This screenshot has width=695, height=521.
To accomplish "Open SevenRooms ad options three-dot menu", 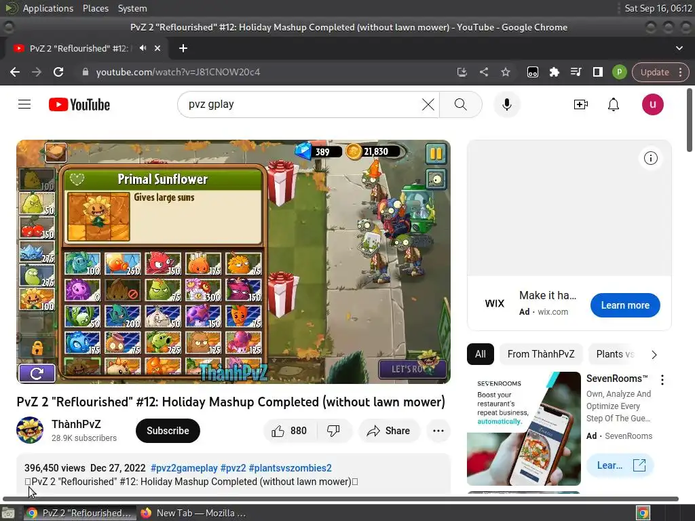I will [662, 380].
